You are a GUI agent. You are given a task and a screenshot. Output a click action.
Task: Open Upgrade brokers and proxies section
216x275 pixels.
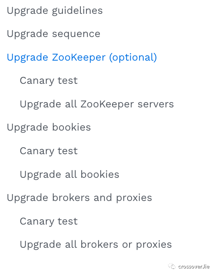[x=79, y=198]
